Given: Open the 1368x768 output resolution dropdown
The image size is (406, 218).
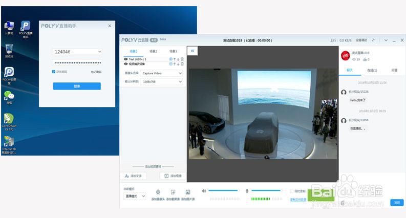Looking at the screenshot, I should pyautogui.click(x=161, y=82).
